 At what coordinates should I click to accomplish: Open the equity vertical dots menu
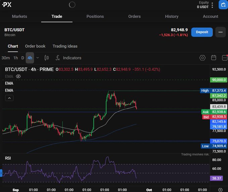click(212, 5)
